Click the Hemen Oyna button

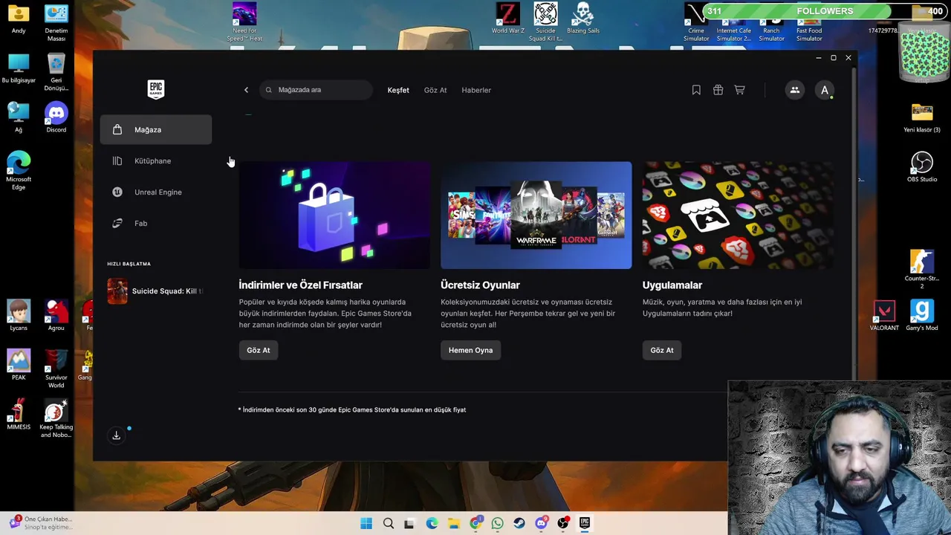point(470,350)
